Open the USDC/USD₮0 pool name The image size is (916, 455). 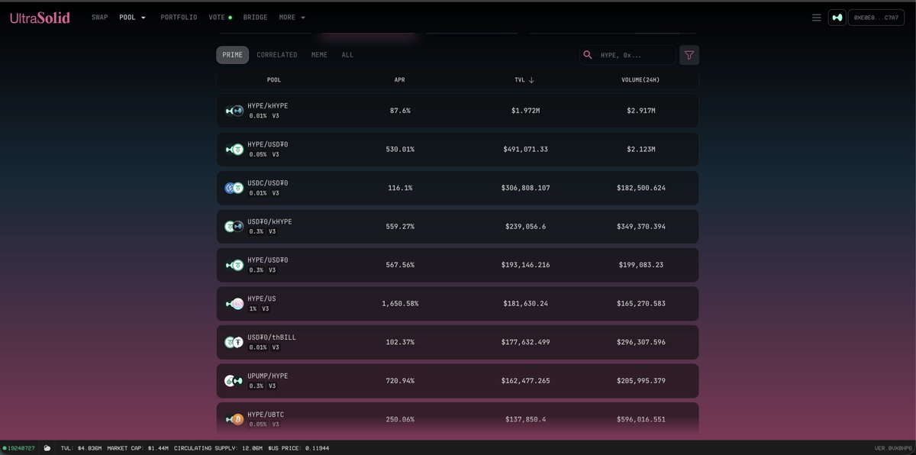tap(268, 182)
